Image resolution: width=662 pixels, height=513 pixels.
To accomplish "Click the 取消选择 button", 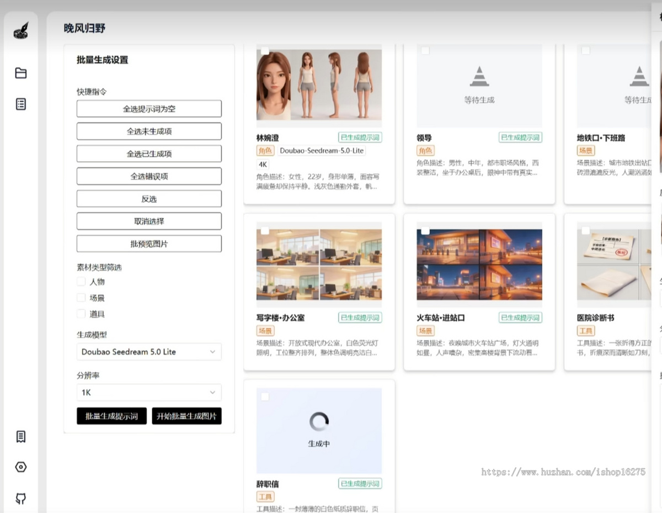I will pos(149,221).
